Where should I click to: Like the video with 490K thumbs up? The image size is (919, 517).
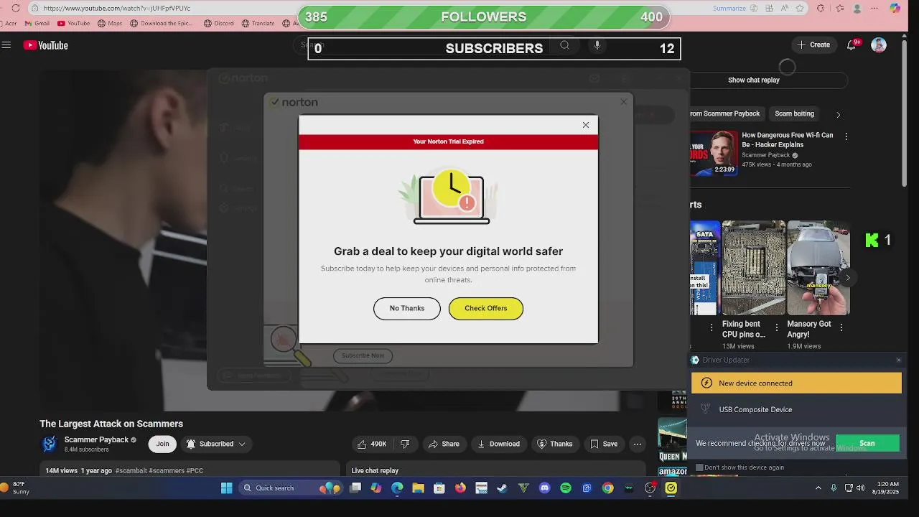[x=372, y=444]
